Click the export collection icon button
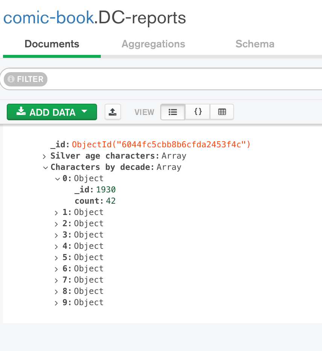The width and height of the screenshot is (322, 351). (112, 112)
